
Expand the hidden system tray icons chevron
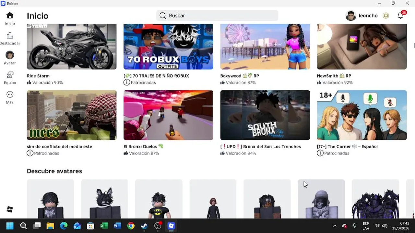335,226
